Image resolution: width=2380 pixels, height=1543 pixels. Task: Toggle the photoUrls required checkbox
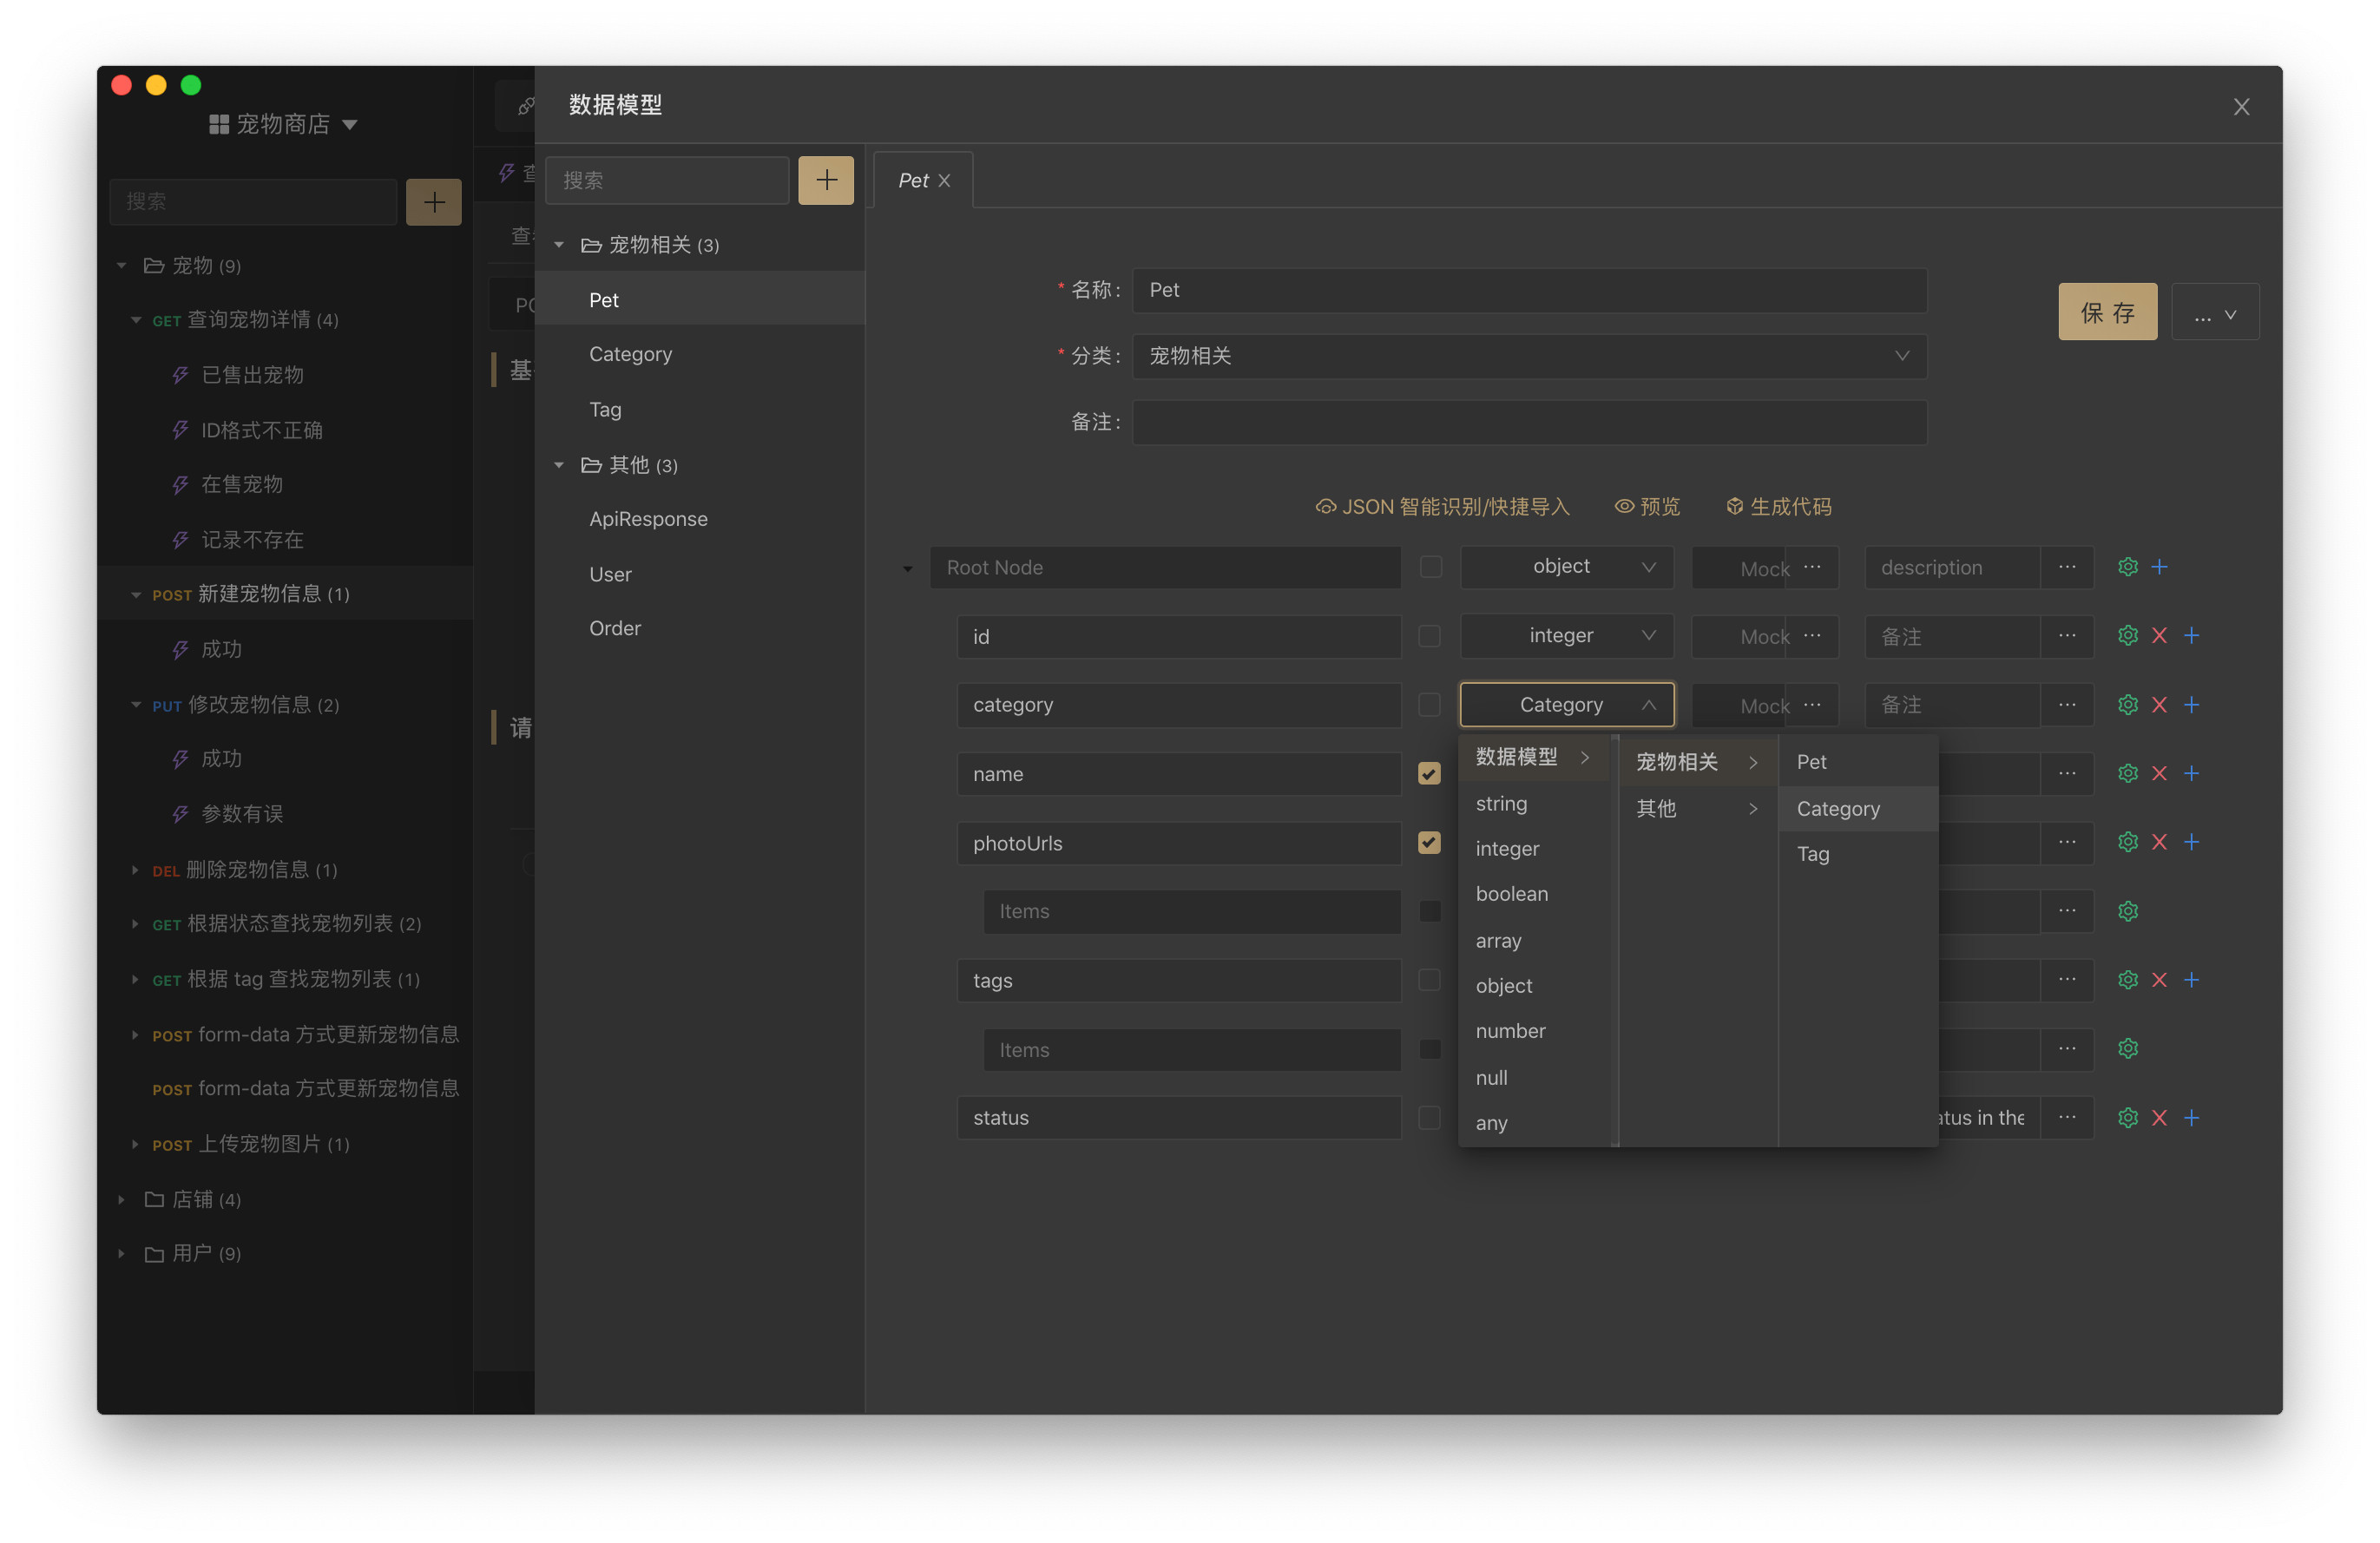tap(1429, 843)
